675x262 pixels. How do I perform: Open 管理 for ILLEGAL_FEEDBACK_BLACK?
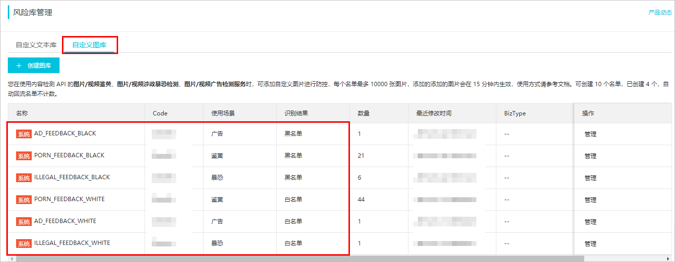click(x=591, y=178)
